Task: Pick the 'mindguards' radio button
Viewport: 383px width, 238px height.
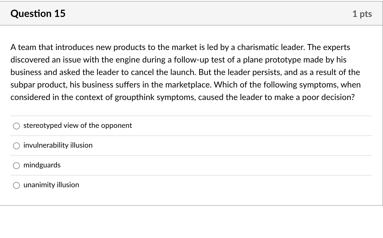Action: [x=16, y=166]
